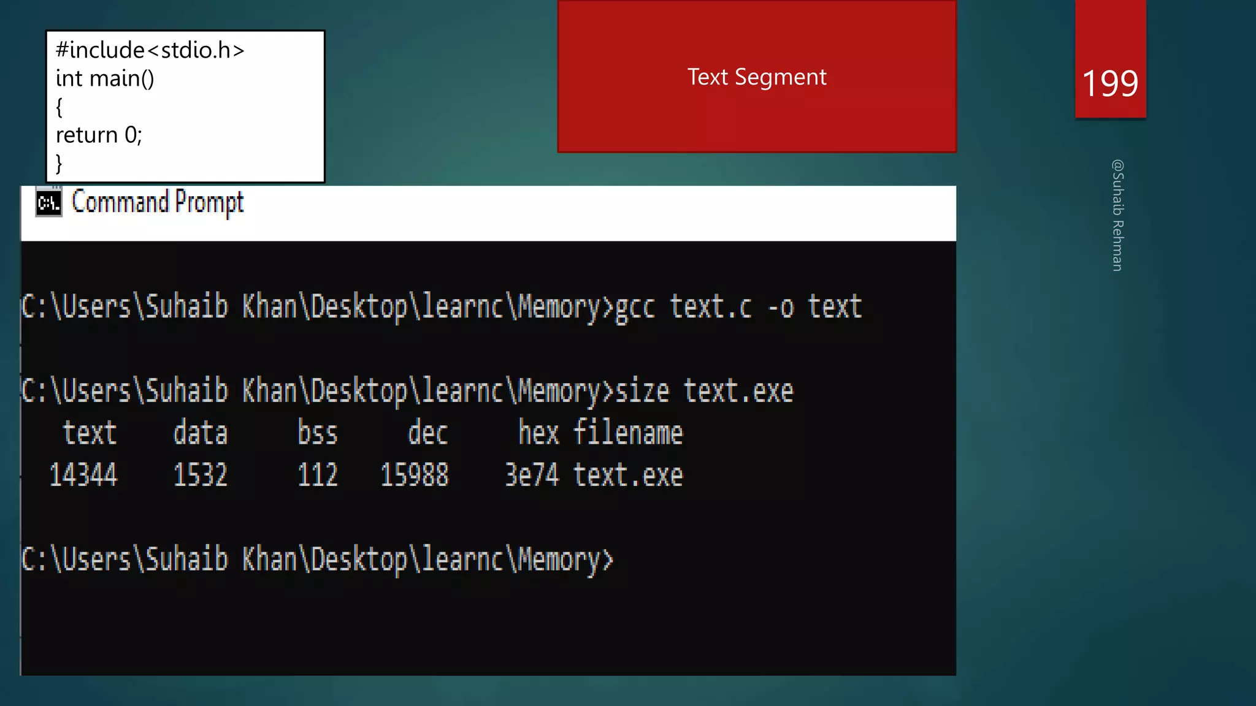The height and width of the screenshot is (706, 1256).
Task: Click the hex value 3e74
Action: pos(532,475)
